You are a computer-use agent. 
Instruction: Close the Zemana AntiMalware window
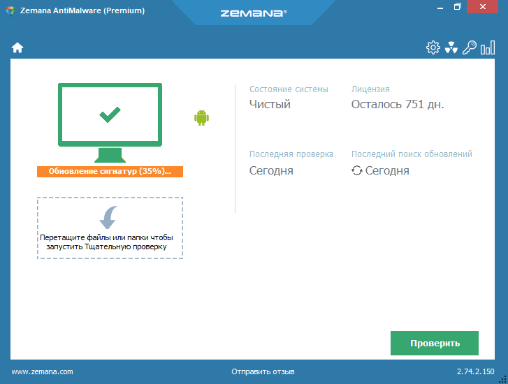(482, 7)
